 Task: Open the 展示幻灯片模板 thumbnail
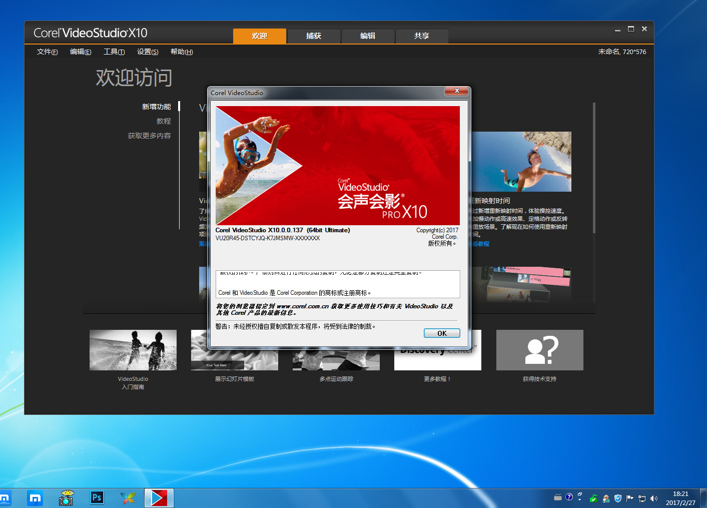[x=235, y=358]
